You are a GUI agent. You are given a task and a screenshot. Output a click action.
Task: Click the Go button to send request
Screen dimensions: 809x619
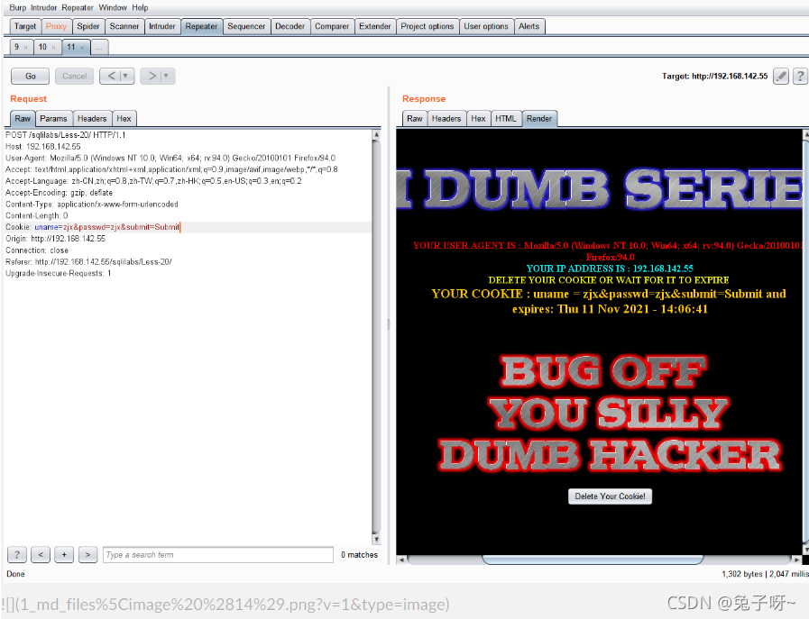31,77
